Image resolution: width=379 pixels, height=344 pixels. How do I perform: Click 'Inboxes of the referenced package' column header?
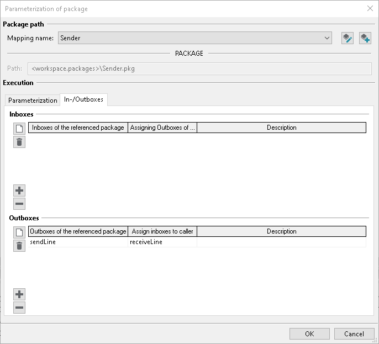78,128
